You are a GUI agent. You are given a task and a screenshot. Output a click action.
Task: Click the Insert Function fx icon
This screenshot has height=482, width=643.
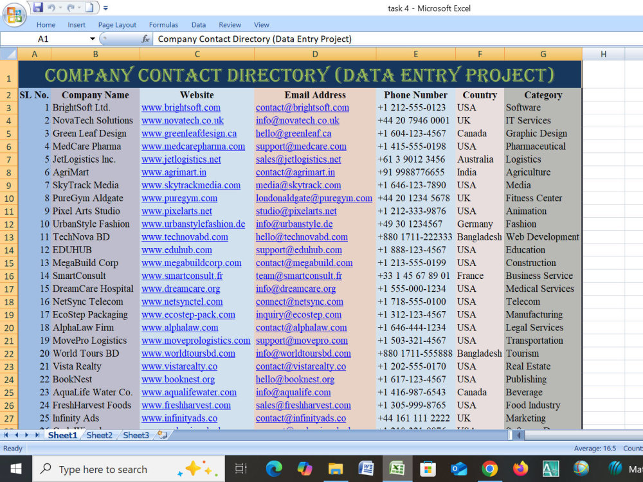click(145, 39)
